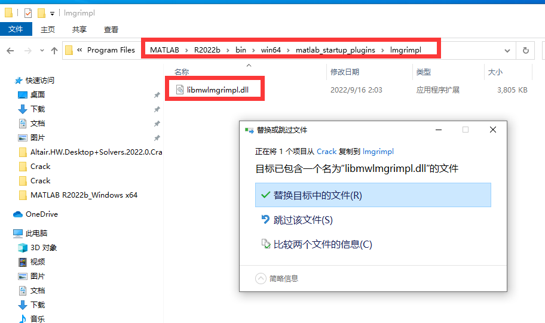Screen dimensions: 545x323
Task: Click the OneDrive cloud icon
Action: 18,214
